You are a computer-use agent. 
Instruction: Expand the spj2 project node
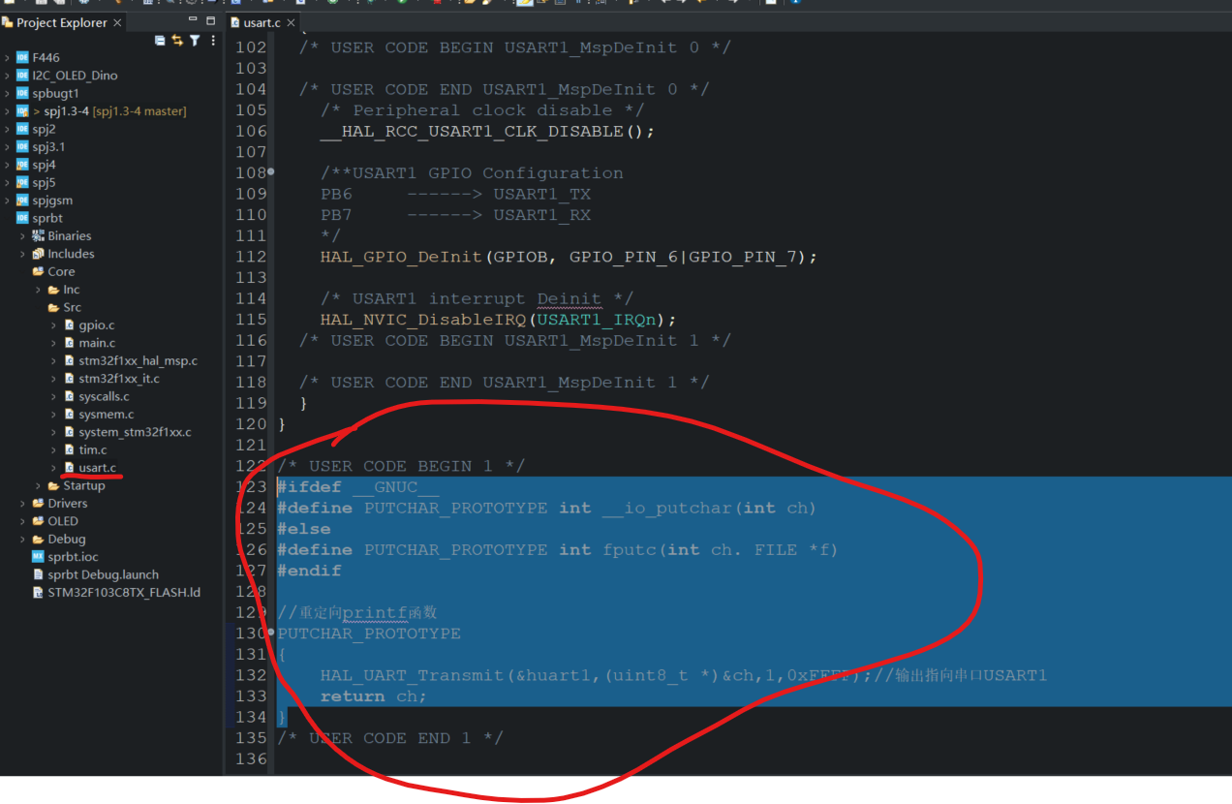click(x=8, y=129)
